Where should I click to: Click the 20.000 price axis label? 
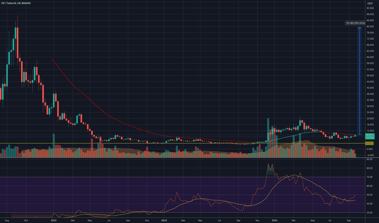pyautogui.click(x=370, y=118)
